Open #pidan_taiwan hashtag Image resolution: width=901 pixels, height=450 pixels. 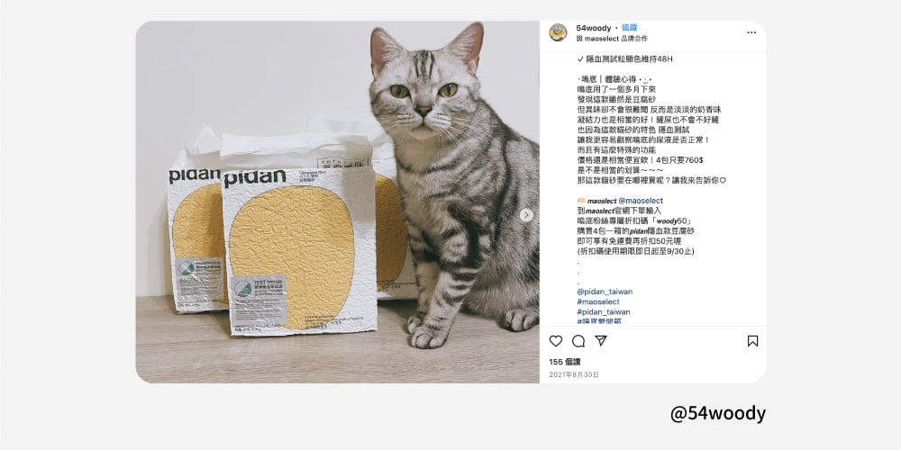point(604,312)
